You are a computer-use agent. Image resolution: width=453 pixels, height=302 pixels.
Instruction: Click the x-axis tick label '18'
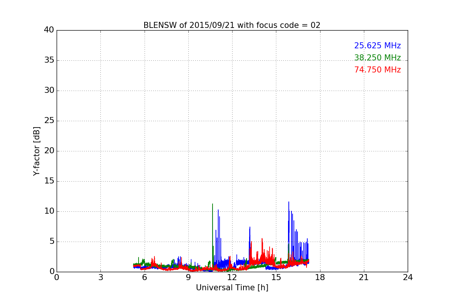(320, 277)
